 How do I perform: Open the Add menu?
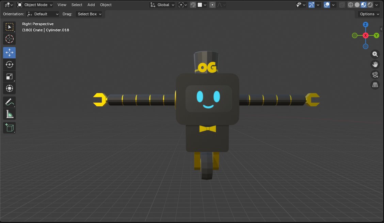tap(91, 5)
